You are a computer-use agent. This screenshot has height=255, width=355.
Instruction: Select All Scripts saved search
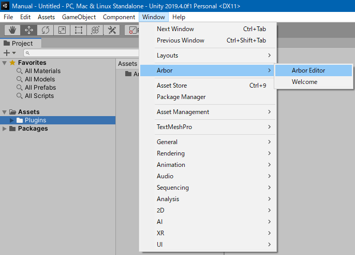(39, 96)
